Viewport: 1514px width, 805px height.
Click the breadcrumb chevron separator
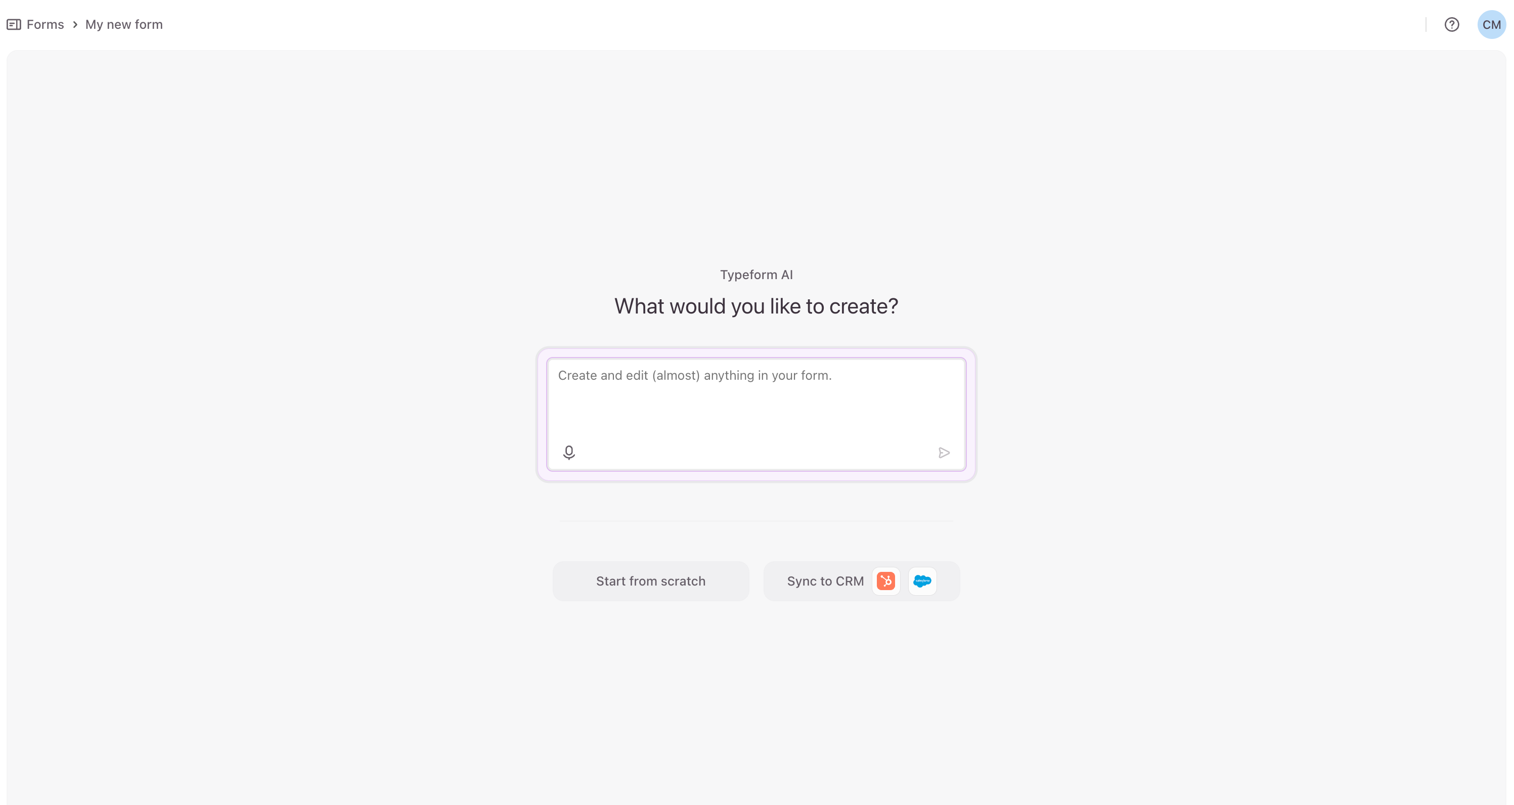75,25
